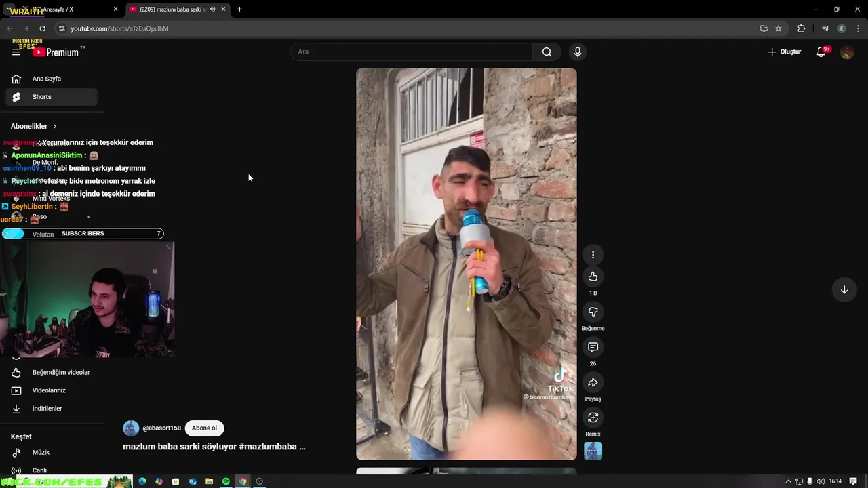The width and height of the screenshot is (868, 488).
Task: Open media controls in browser toolbar
Action: point(825,28)
